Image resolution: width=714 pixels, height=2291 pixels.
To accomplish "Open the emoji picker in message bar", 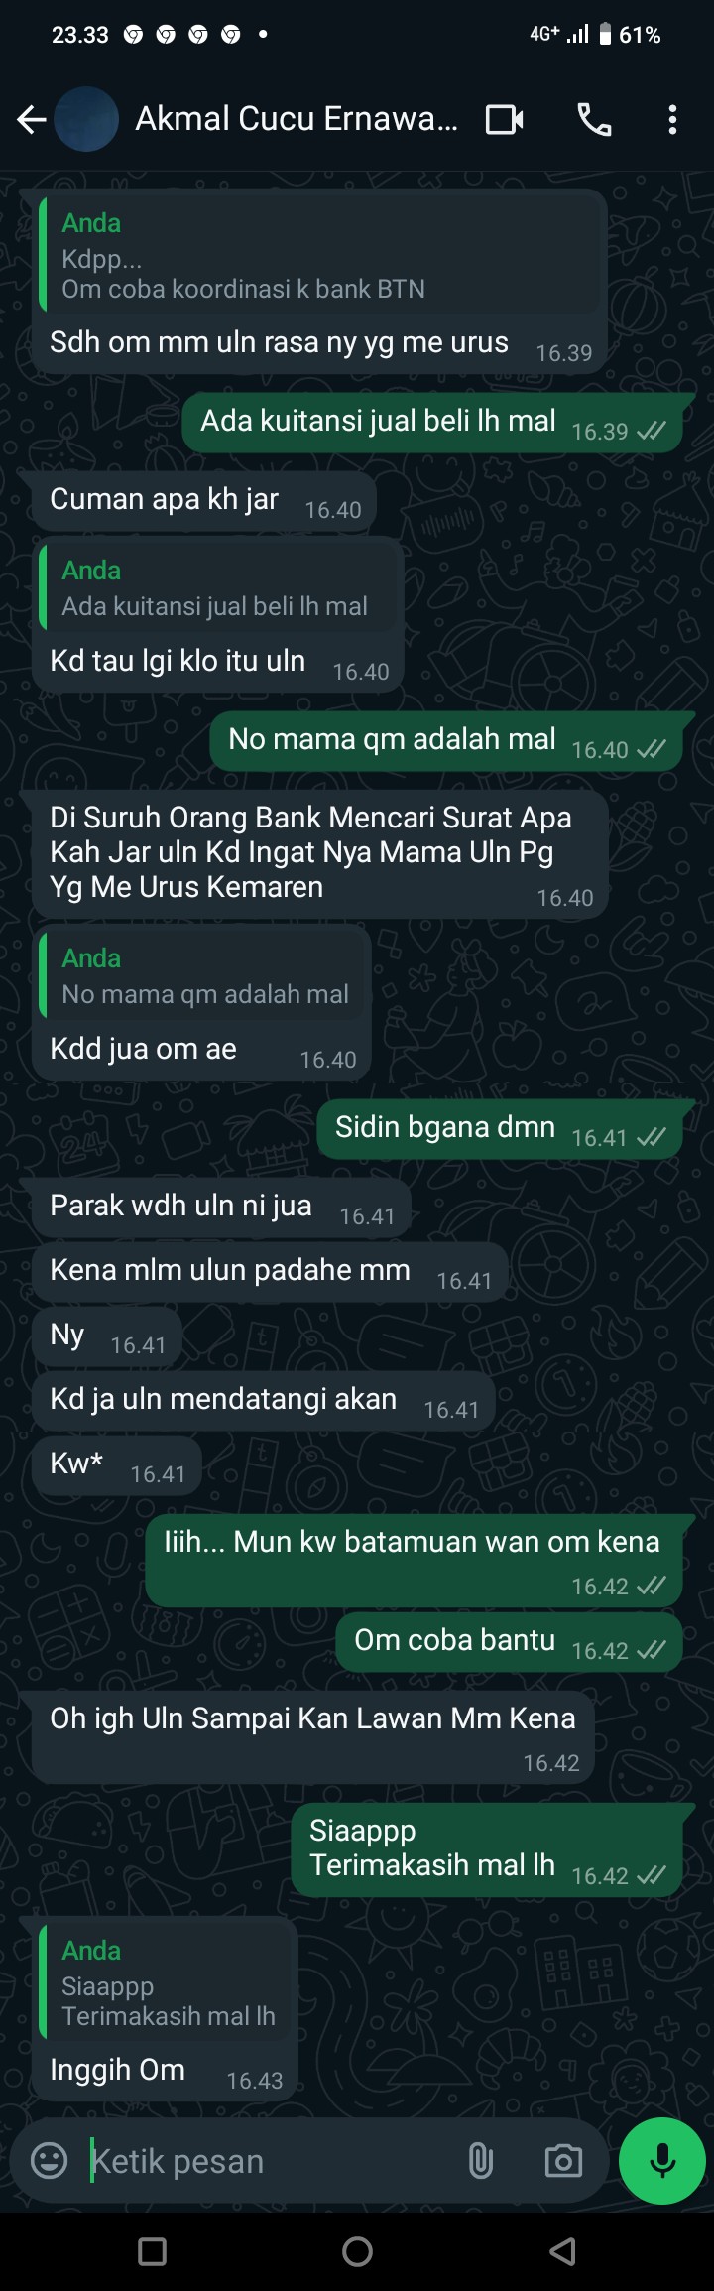I will point(50,2160).
